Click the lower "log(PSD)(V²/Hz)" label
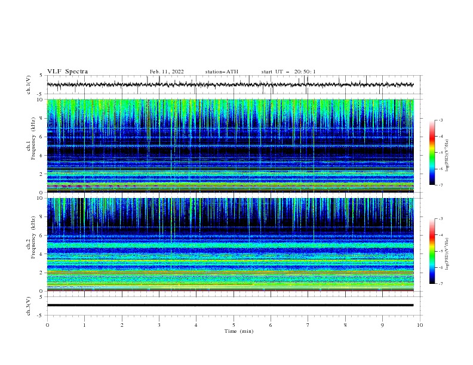Image resolution: width=473 pixels, height=365 pixels. [x=447, y=254]
